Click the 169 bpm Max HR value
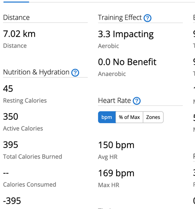This screenshot has height=209, width=195. coord(116,173)
